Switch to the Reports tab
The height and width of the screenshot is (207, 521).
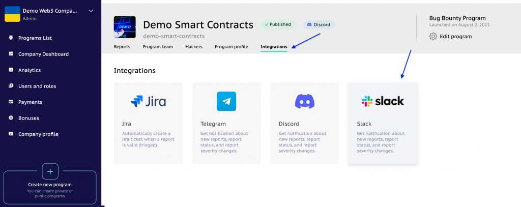[122, 47]
